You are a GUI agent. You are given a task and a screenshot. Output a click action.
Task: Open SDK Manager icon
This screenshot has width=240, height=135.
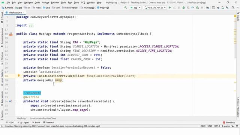pyautogui.click(x=227, y=7)
